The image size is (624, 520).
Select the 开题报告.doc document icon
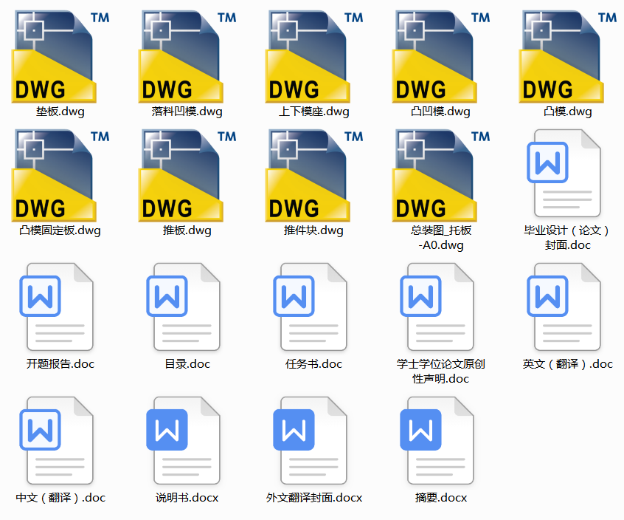[57, 307]
